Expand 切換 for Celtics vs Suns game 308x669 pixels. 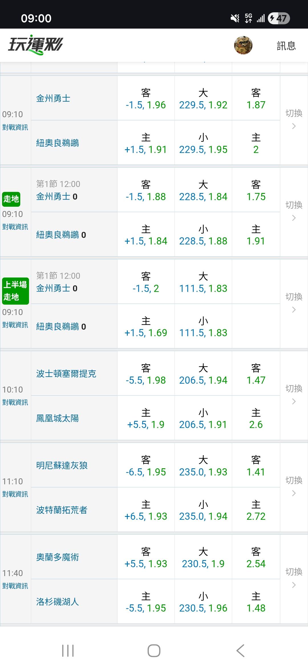(294, 395)
